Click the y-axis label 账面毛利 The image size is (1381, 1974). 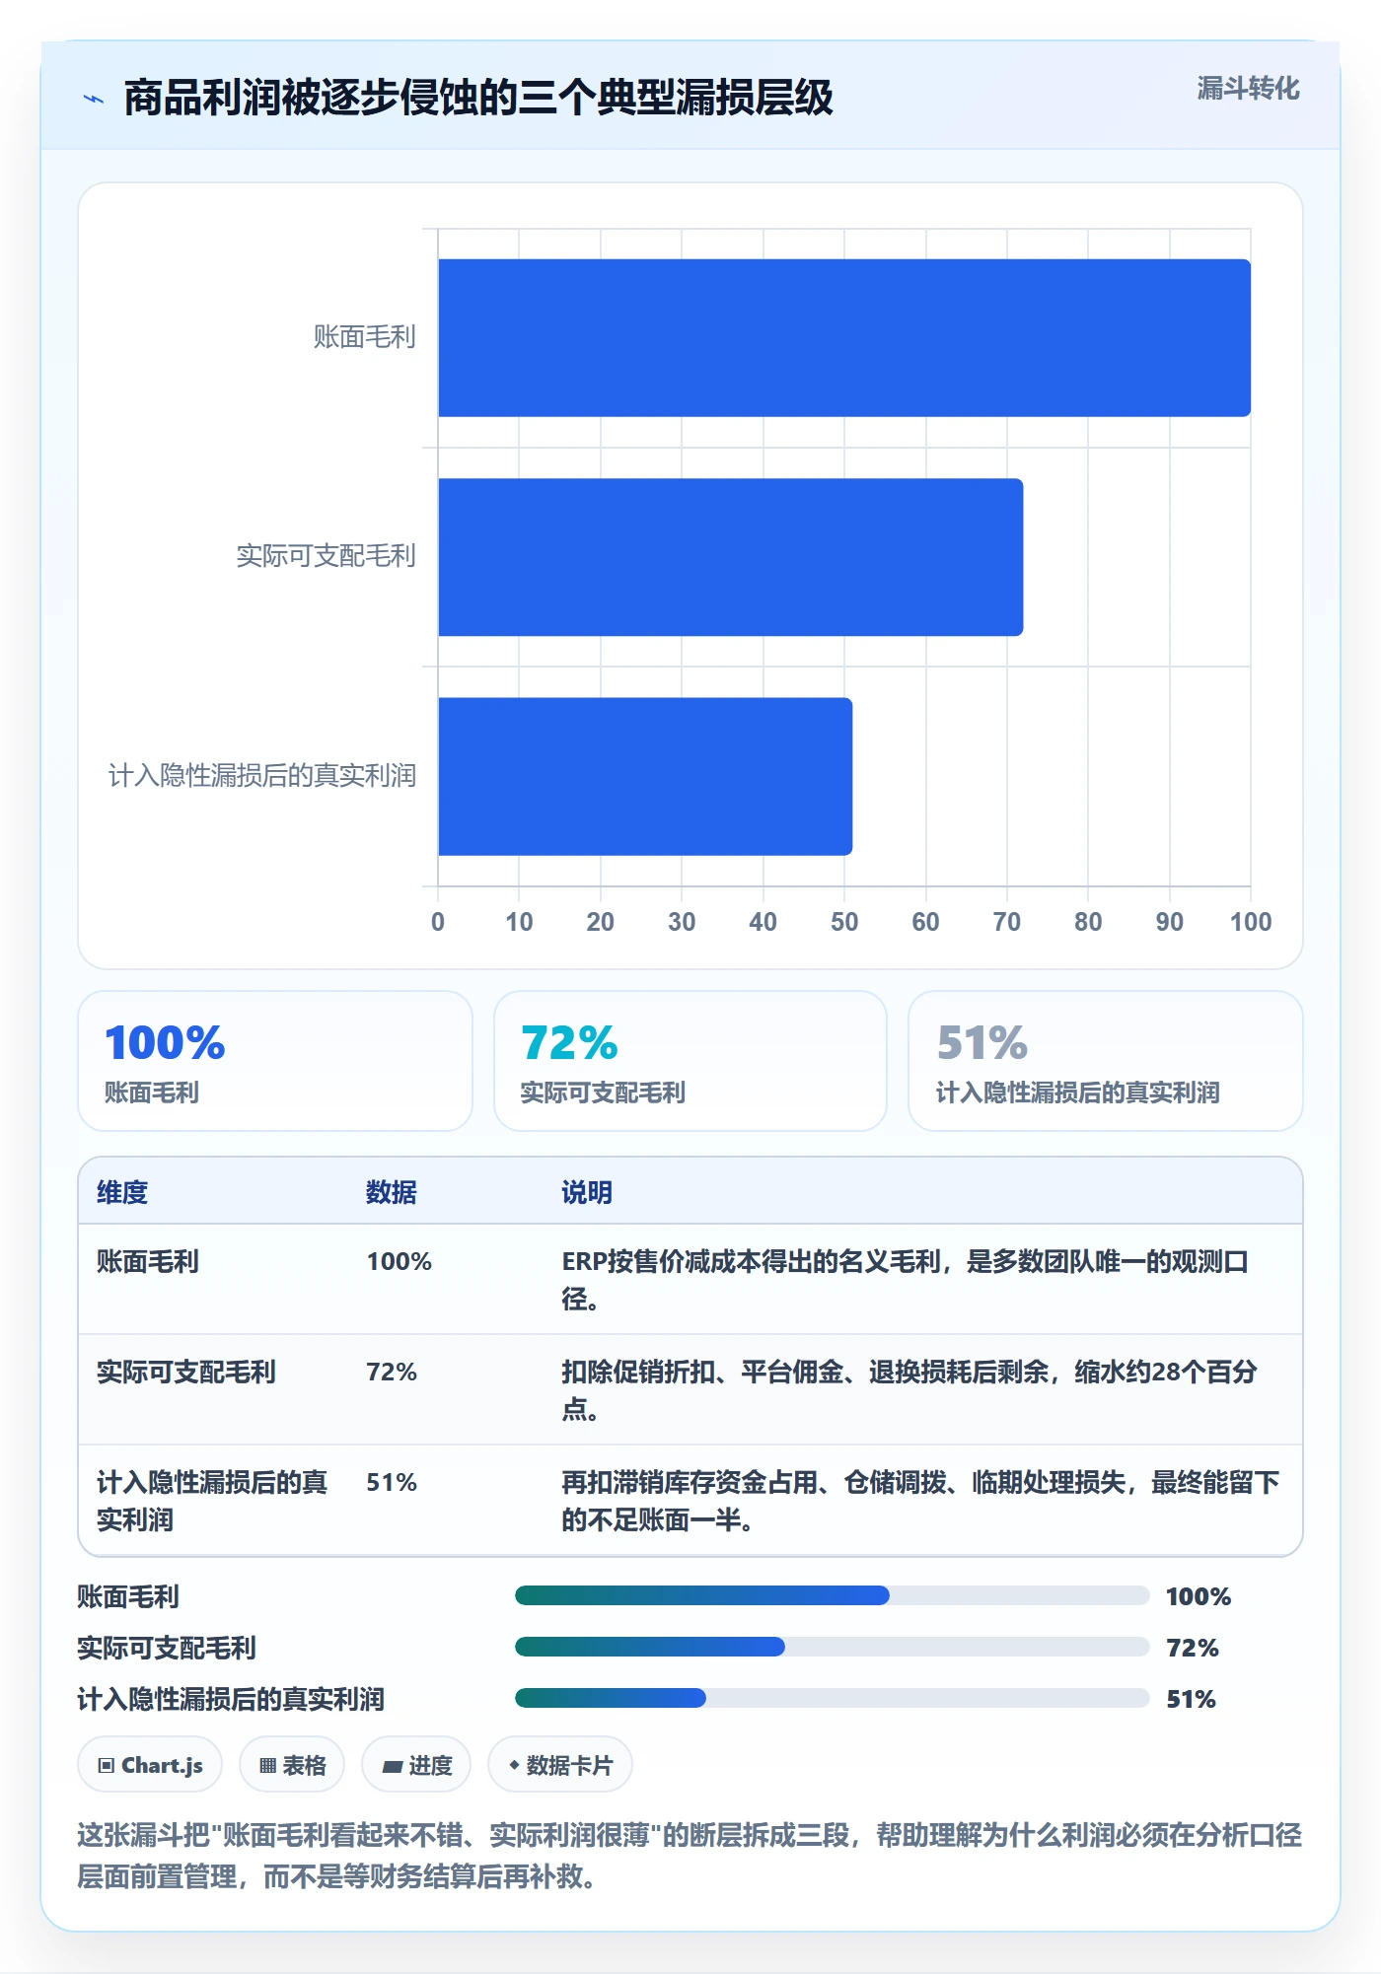coord(365,337)
